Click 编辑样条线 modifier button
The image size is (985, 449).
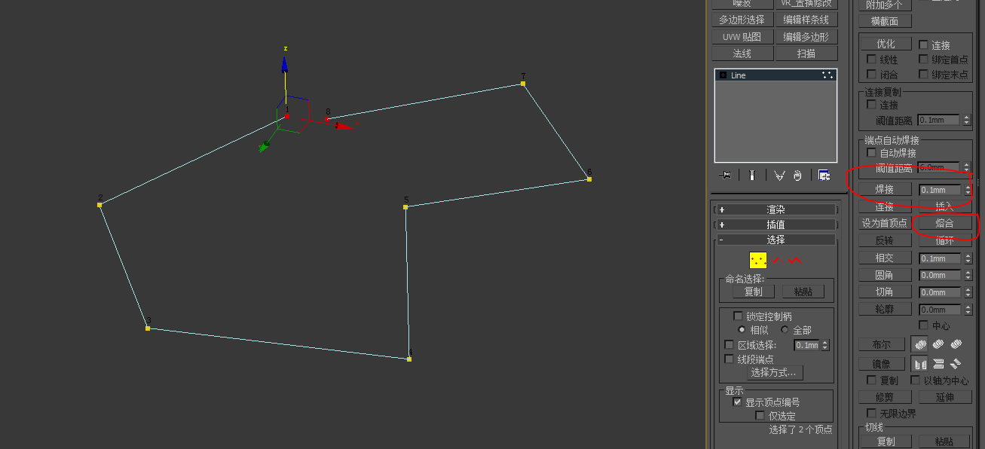pos(806,20)
